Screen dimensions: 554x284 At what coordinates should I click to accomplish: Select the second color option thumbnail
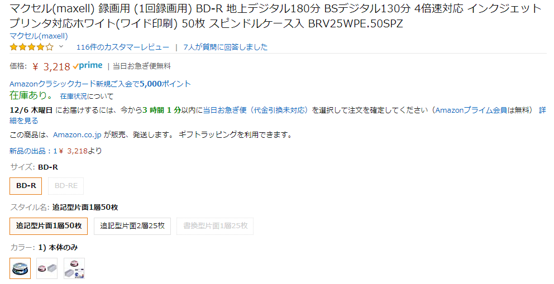47,268
